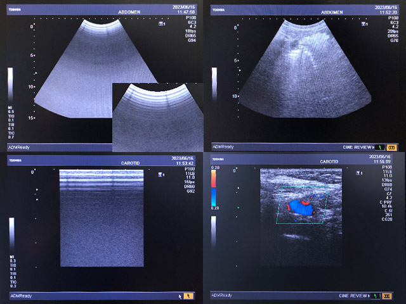Click the probe orientation mark in 11:47:58 abdomen panel
This screenshot has width=406, height=304.
point(162,24)
